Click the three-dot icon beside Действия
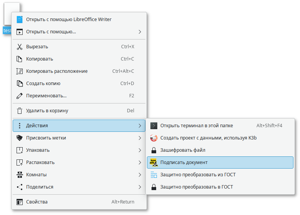The width and height of the screenshot is (300, 215). 20,126
